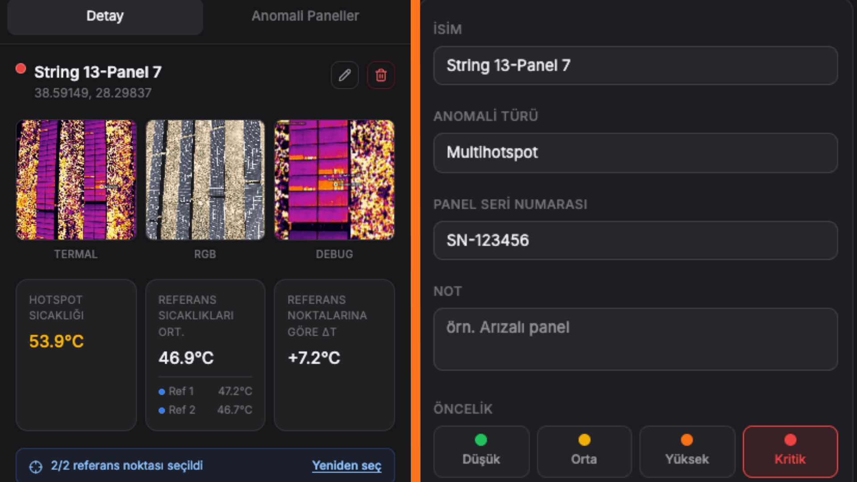857x482 pixels.
Task: Open the Debug image thumbnail
Action: click(334, 179)
